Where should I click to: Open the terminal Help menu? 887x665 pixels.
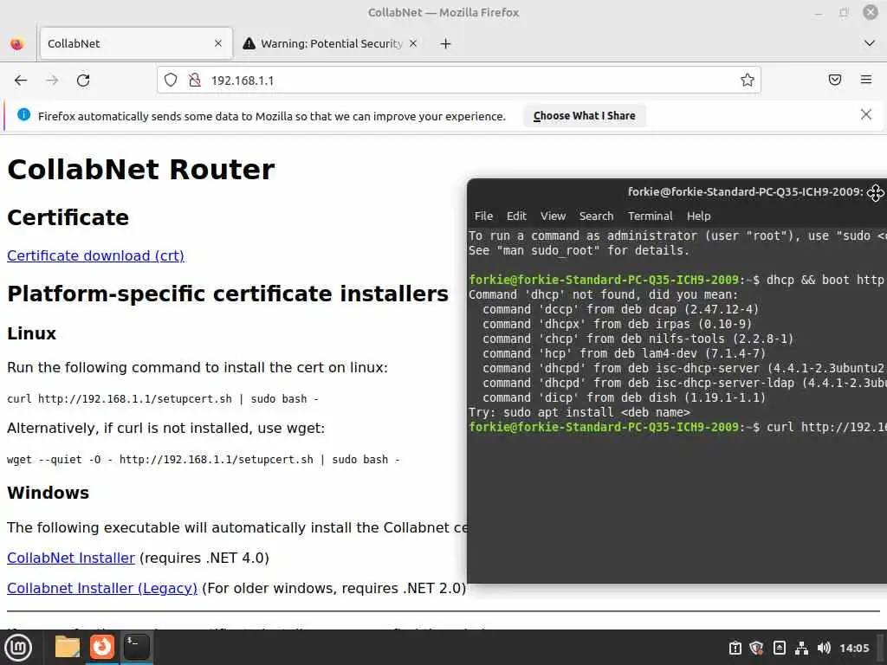point(699,216)
